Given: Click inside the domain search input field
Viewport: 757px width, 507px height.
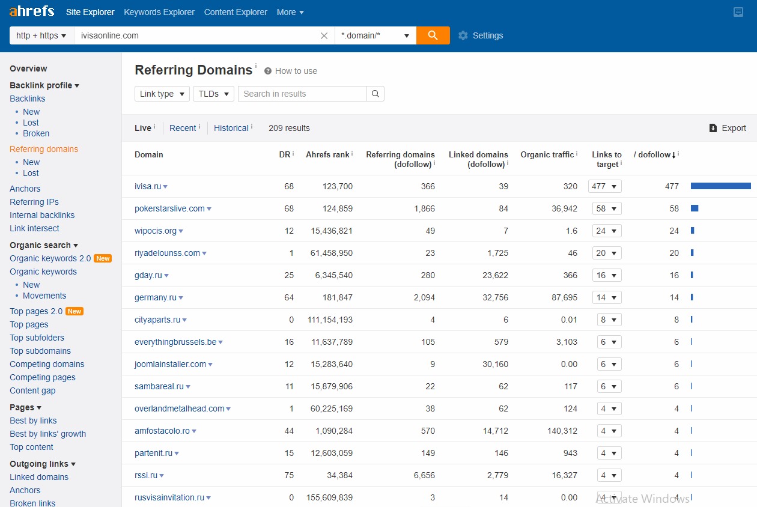Looking at the screenshot, I should [198, 35].
